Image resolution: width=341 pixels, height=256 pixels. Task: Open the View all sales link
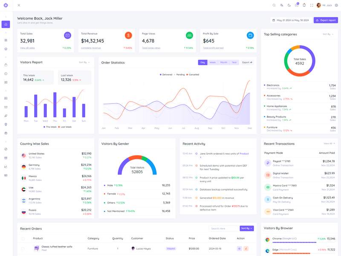coord(27,48)
